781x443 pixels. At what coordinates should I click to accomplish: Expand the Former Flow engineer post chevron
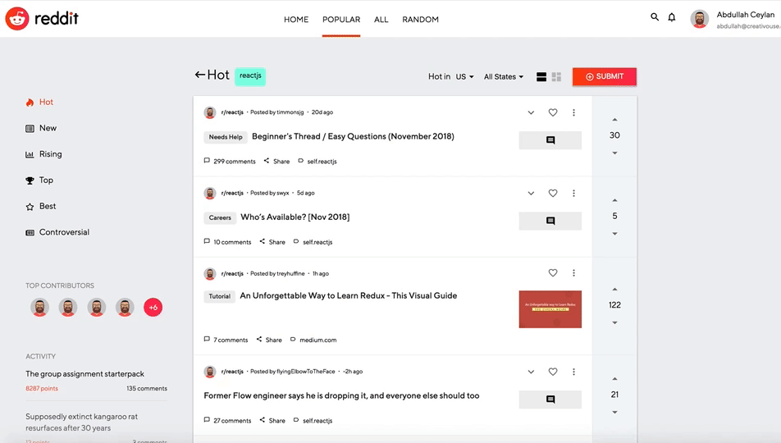tap(531, 372)
